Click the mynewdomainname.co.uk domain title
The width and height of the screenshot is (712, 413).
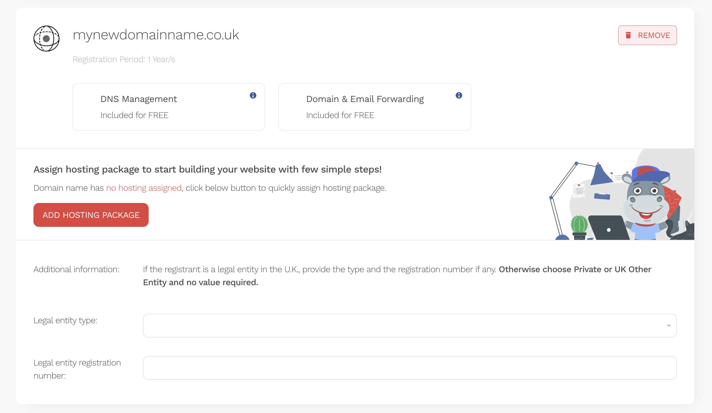[x=156, y=35]
